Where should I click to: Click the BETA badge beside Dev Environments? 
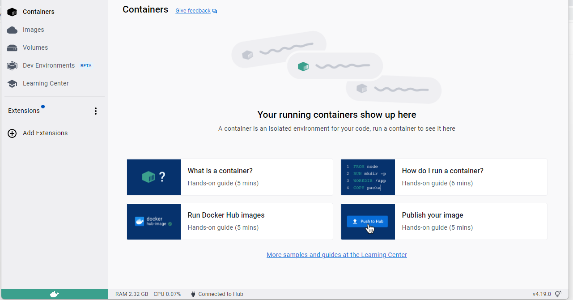(86, 66)
